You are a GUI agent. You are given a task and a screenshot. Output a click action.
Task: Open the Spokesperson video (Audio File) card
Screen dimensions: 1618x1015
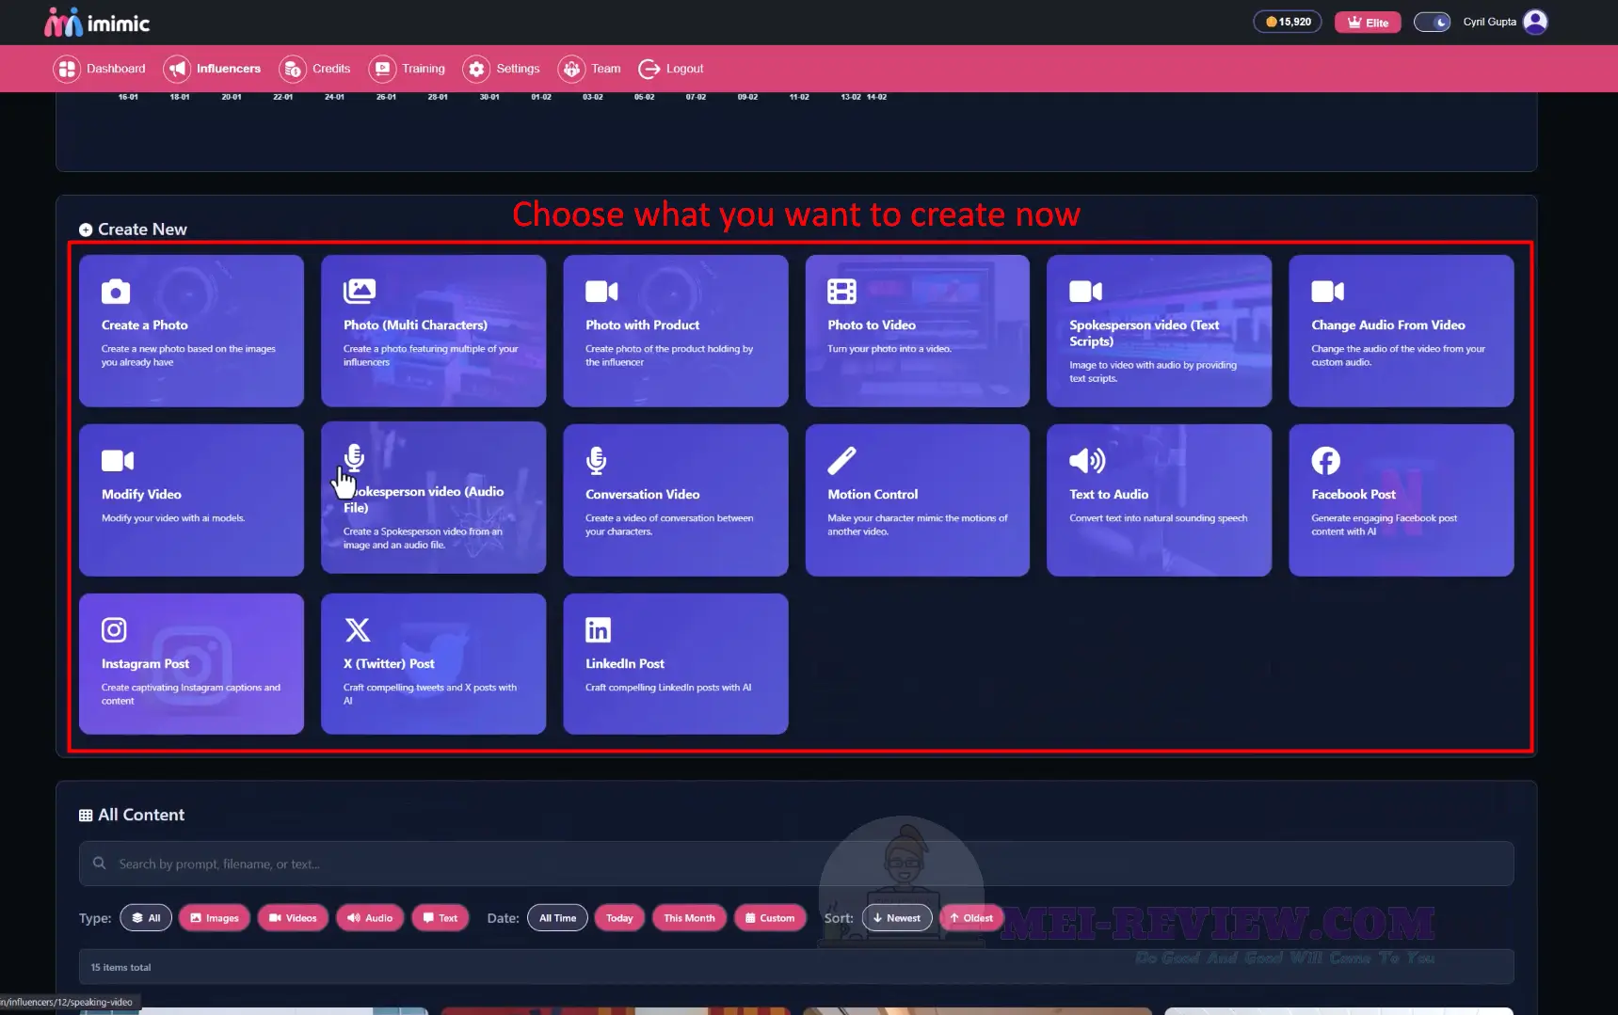pyautogui.click(x=433, y=498)
